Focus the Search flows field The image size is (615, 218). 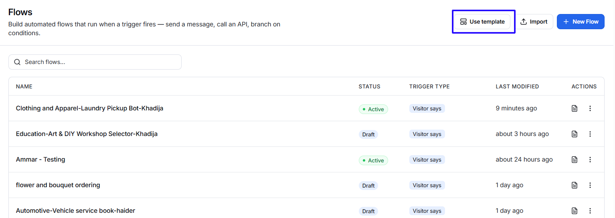click(x=95, y=62)
